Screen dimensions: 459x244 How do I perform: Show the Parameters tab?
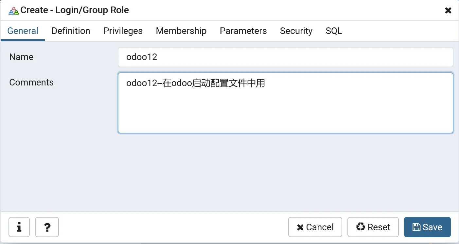coord(243,31)
